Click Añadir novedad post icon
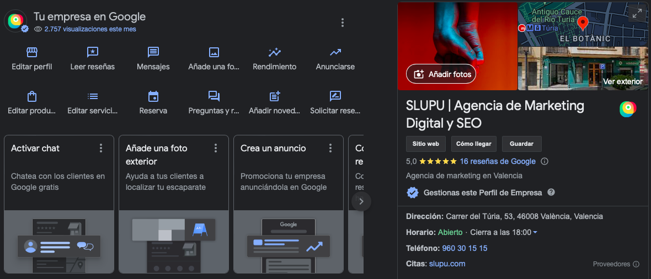651x279 pixels. tap(275, 96)
